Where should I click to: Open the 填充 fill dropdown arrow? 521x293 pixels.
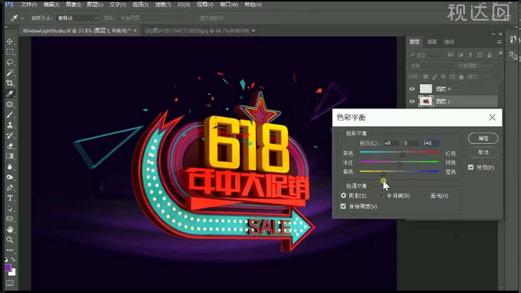pos(498,77)
